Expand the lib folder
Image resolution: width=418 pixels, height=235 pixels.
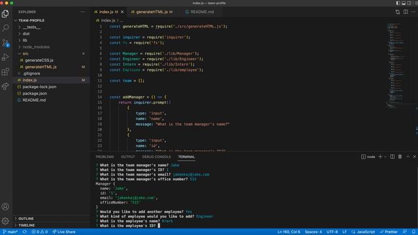25,40
